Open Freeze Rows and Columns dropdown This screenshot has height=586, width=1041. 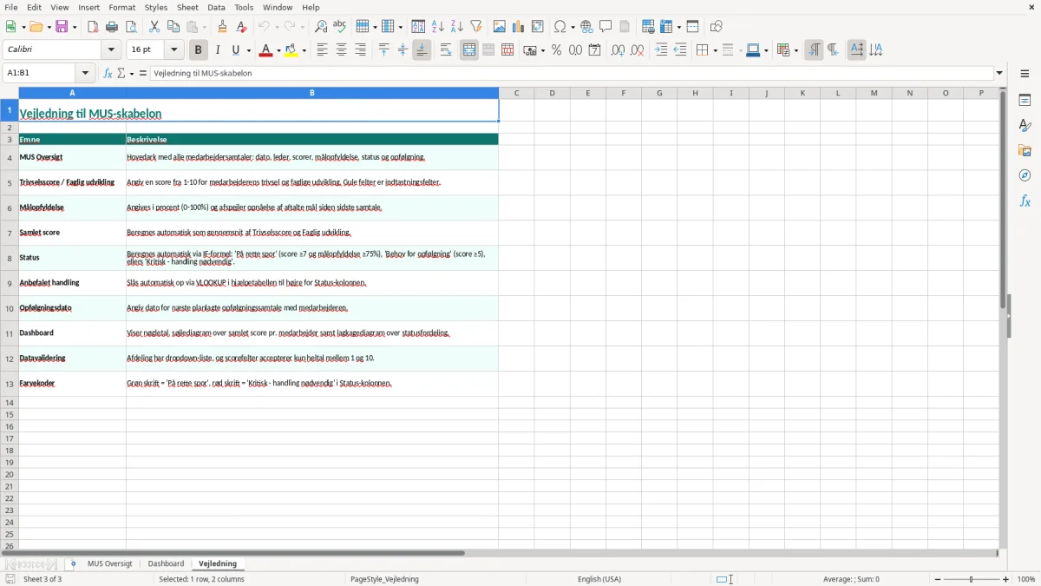678,27
